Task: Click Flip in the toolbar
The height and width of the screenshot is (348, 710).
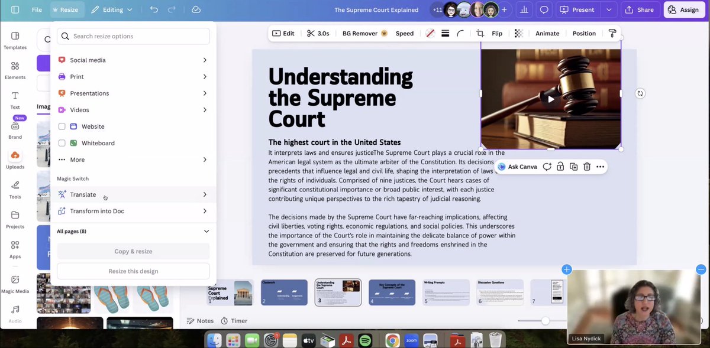Action: click(497, 34)
